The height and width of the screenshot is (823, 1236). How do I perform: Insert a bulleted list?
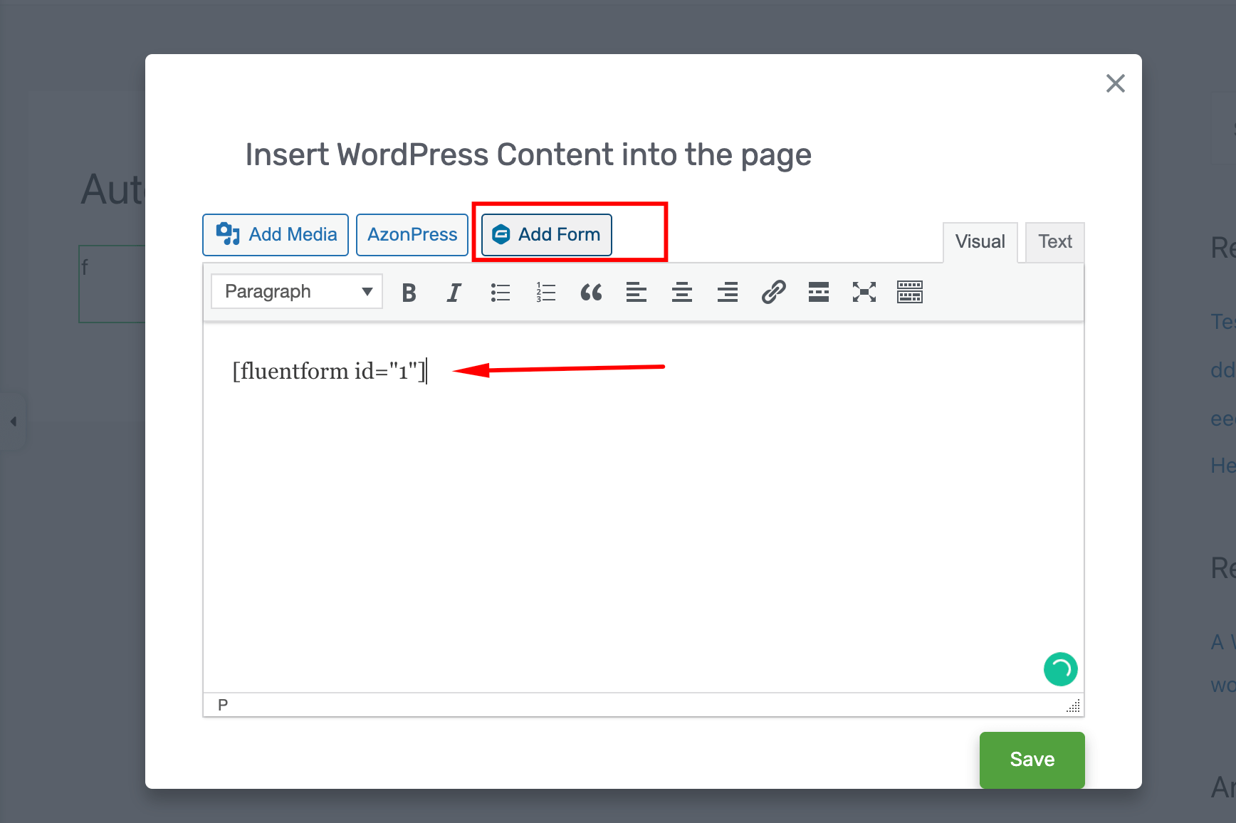500,293
